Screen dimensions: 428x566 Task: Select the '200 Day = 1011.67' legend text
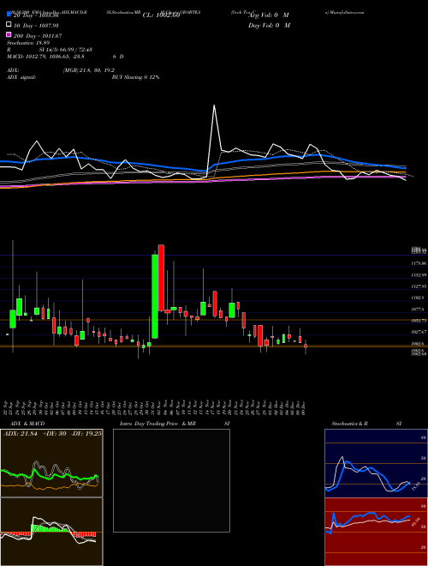coord(37,36)
